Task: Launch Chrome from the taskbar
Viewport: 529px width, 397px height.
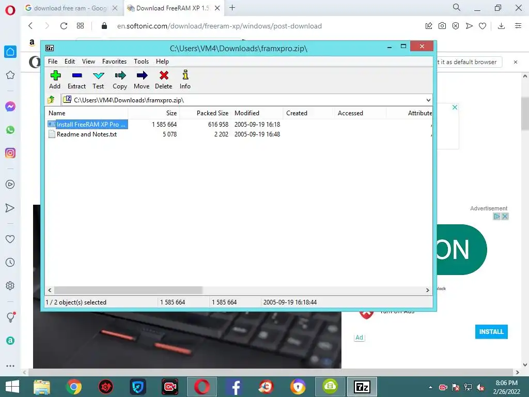Action: coord(74,387)
